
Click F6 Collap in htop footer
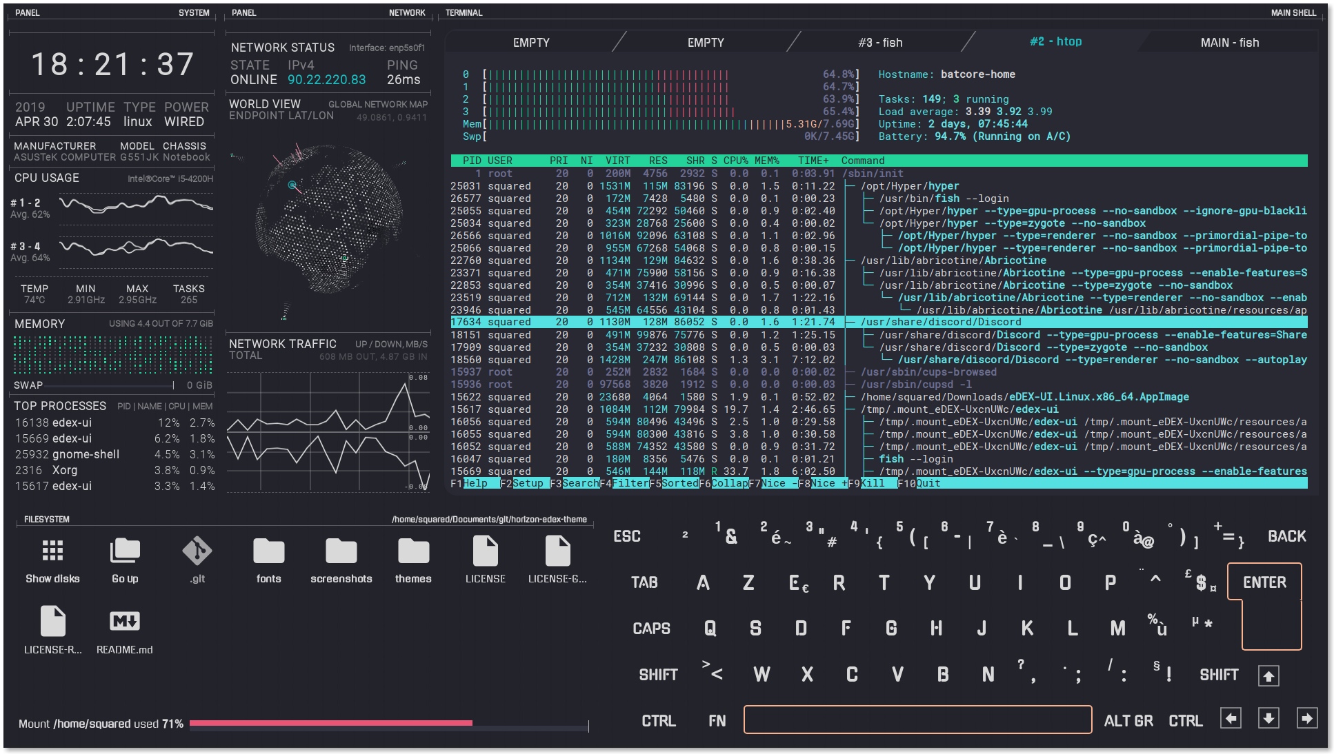point(724,483)
